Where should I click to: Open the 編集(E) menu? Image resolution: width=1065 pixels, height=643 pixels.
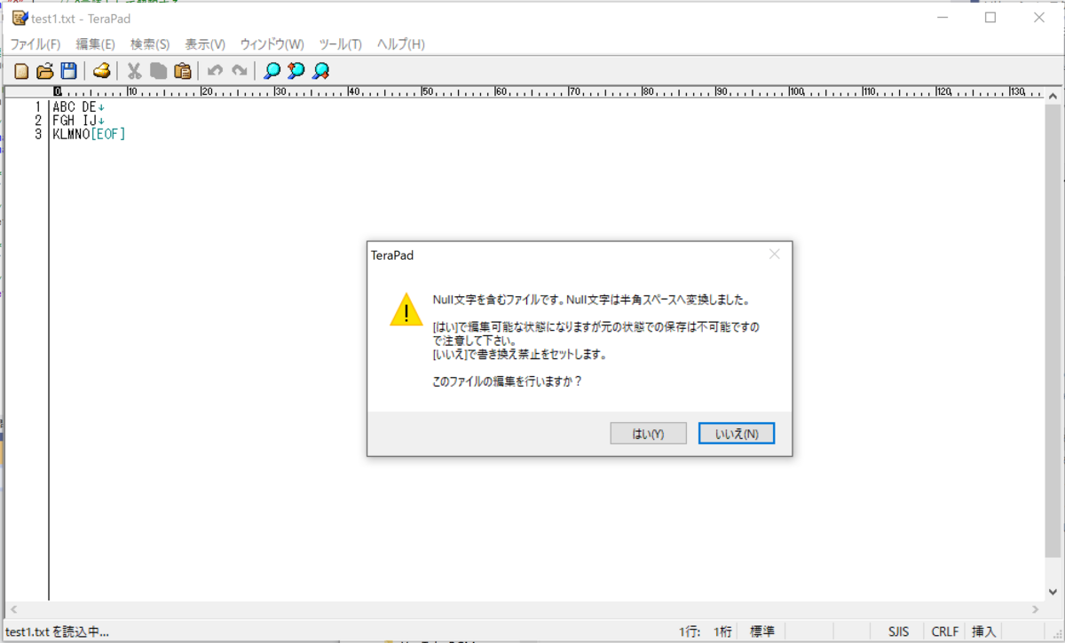pyautogui.click(x=95, y=44)
